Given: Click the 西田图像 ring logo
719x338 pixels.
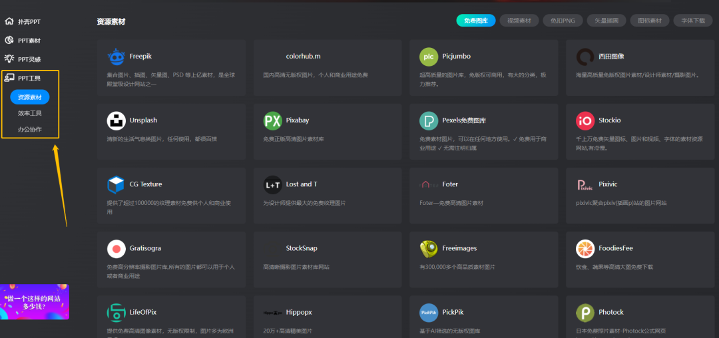Looking at the screenshot, I should 585,57.
